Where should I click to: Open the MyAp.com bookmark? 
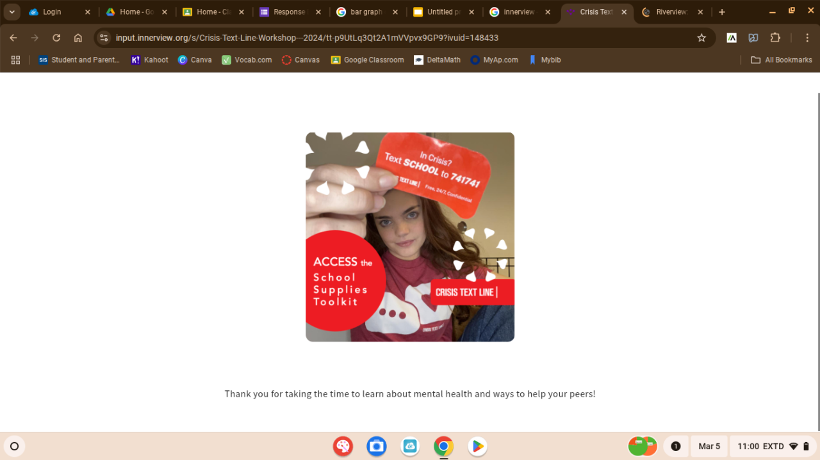[494, 59]
